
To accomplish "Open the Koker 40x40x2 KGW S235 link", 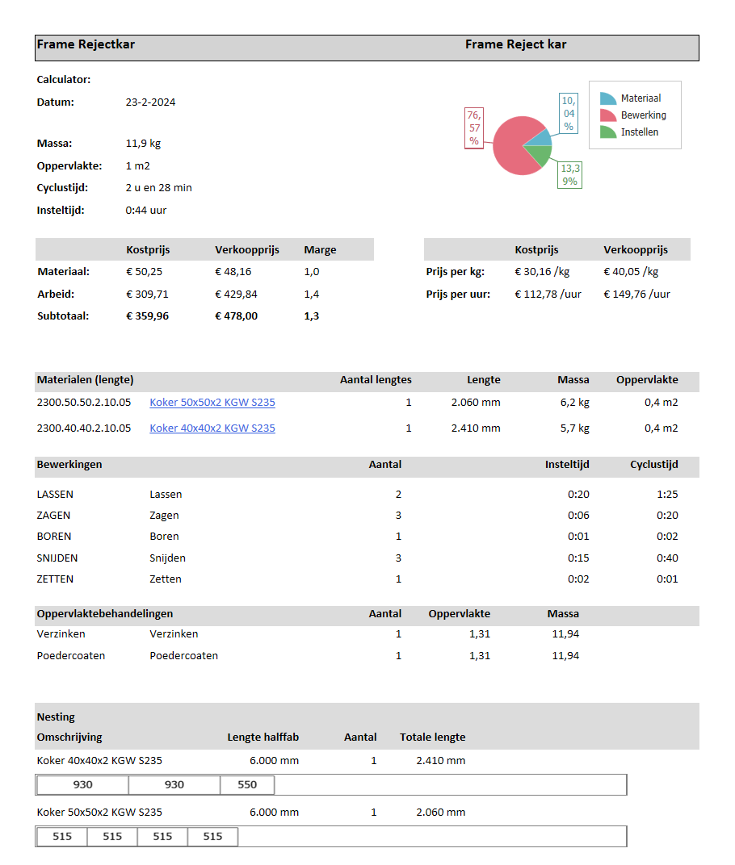I will tap(212, 428).
